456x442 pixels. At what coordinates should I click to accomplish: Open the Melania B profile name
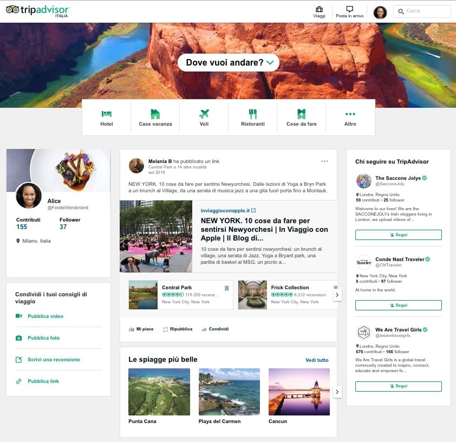[x=160, y=161]
